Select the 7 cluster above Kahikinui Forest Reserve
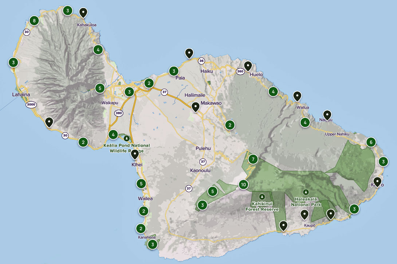The width and height of the screenshot is (397, 264). [253, 159]
